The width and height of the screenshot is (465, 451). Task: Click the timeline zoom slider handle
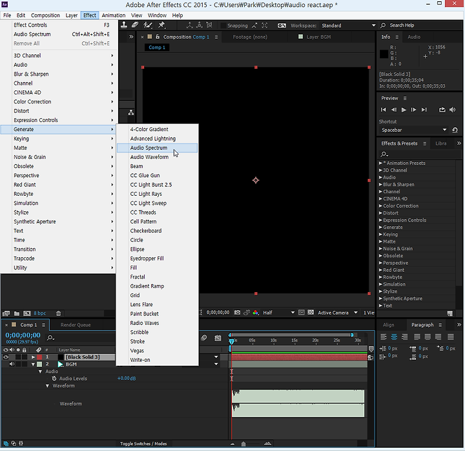tap(243, 444)
